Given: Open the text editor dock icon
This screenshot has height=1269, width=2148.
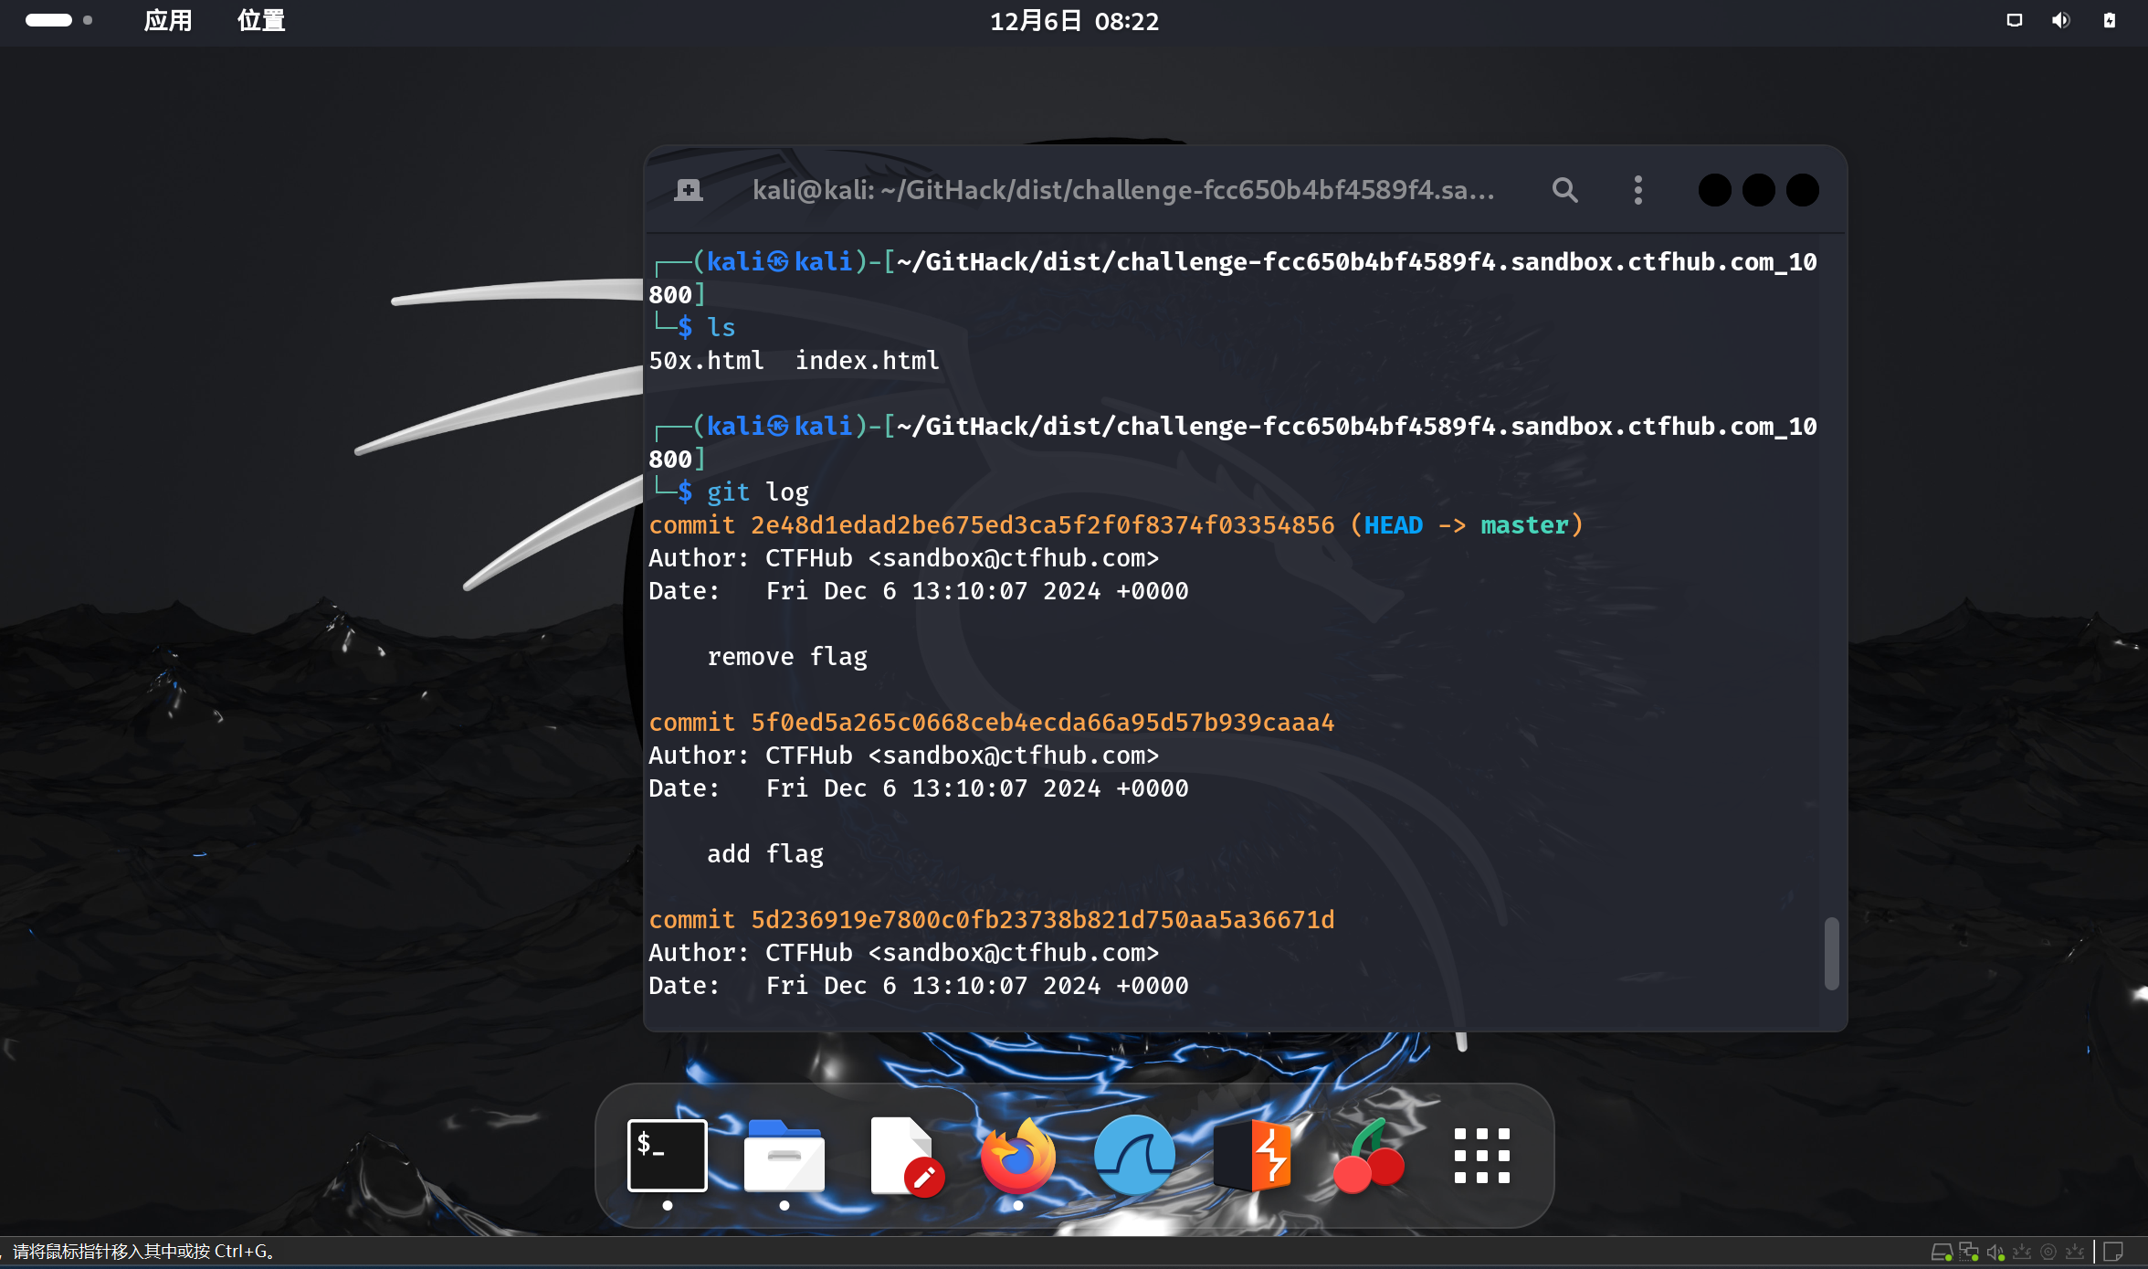Looking at the screenshot, I should pyautogui.click(x=903, y=1156).
